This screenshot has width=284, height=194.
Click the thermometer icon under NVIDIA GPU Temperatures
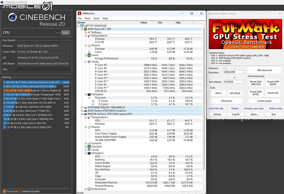89,117
